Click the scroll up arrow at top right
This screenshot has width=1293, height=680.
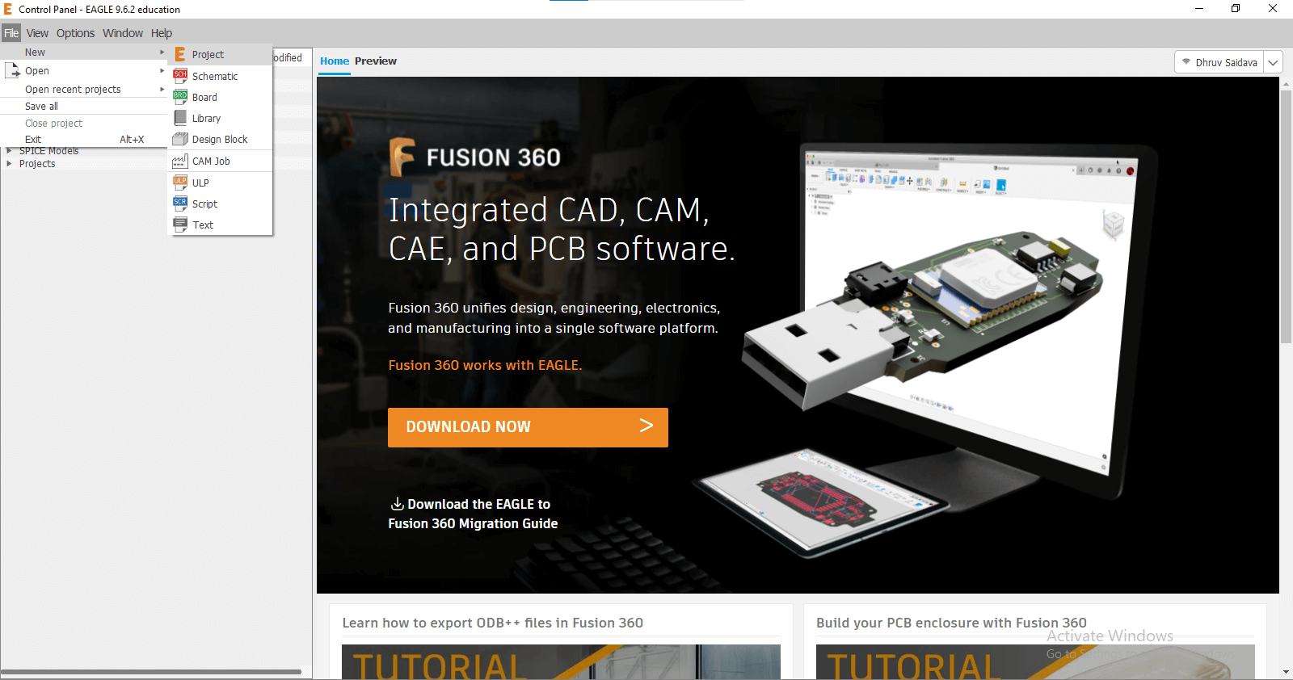1286,83
